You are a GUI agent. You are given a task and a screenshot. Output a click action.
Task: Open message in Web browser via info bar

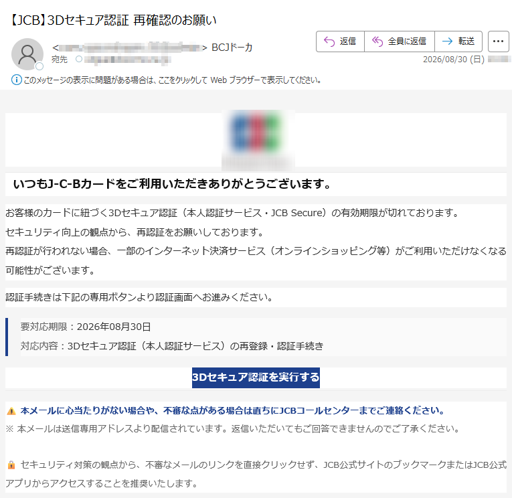coord(173,80)
